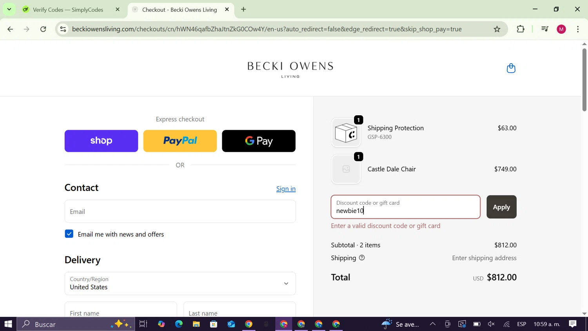Screen dimensions: 588x331
Task: Switch the ESP input language
Action: [522, 324]
